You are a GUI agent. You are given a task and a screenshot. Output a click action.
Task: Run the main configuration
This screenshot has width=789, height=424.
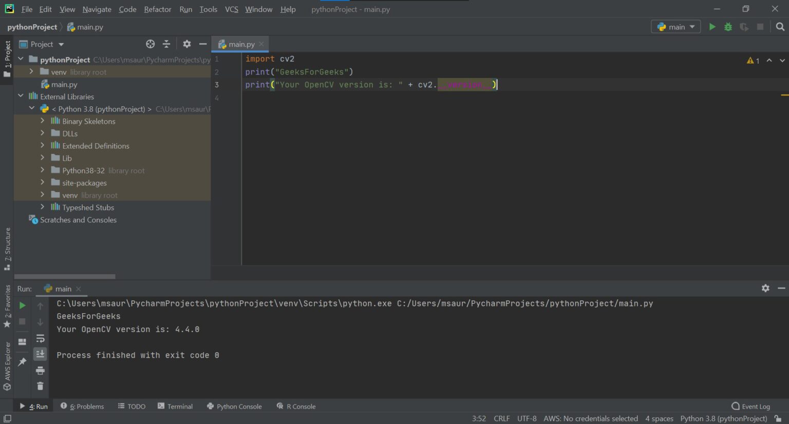point(712,26)
